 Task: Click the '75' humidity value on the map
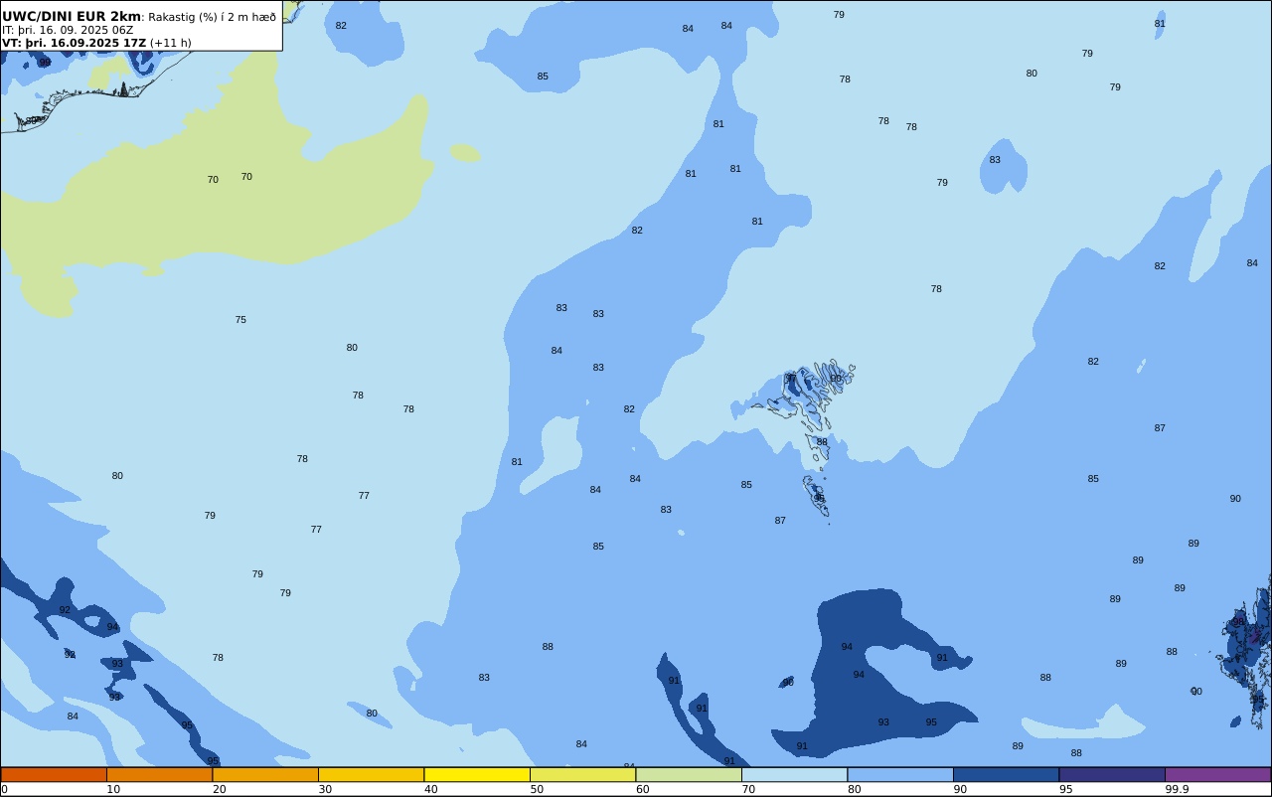pyautogui.click(x=240, y=320)
